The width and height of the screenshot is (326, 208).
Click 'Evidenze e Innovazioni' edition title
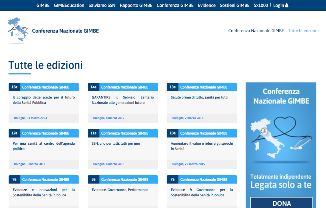click(44, 193)
